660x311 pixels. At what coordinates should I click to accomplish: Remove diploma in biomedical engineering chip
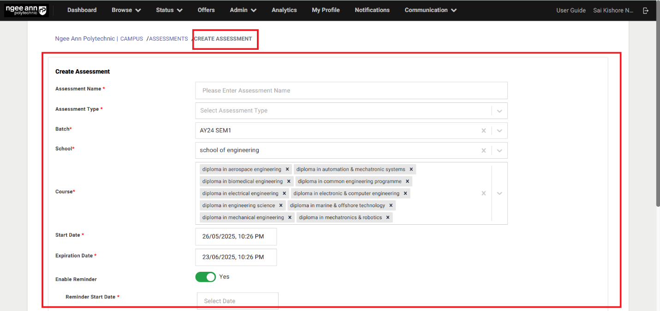[x=289, y=181]
